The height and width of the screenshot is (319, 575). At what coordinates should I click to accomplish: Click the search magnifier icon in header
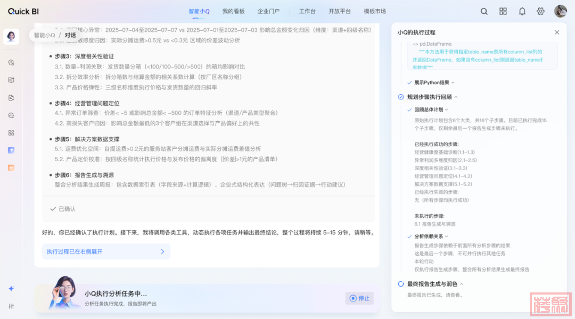click(484, 11)
